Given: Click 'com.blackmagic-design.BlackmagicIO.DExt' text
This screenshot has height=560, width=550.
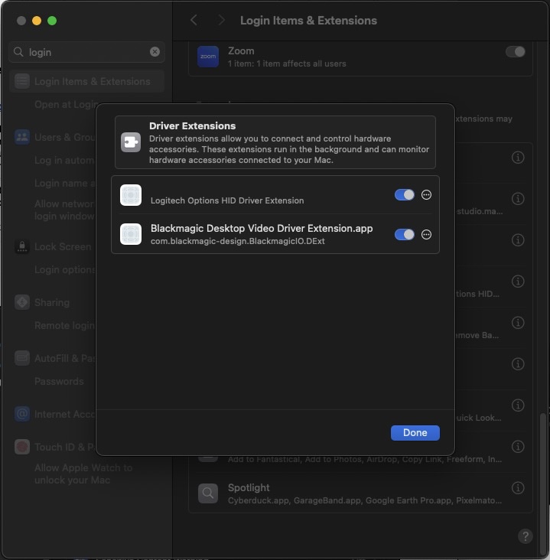Looking at the screenshot, I should (237, 241).
